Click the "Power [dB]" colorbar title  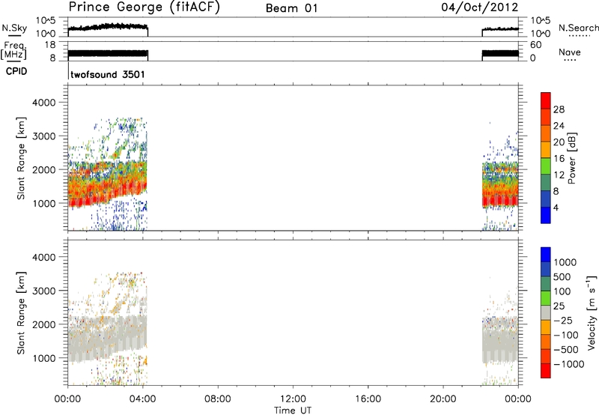[571, 158]
